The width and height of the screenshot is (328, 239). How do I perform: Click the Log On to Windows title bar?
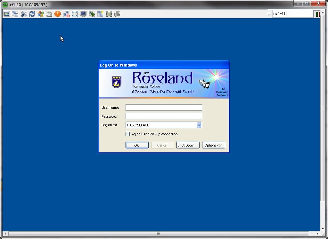[x=164, y=65]
